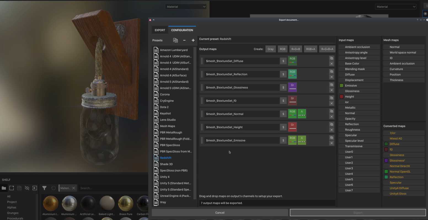Switch to the EXPORT tab
Screen dimensions: 428x220
pyautogui.click(x=160, y=30)
